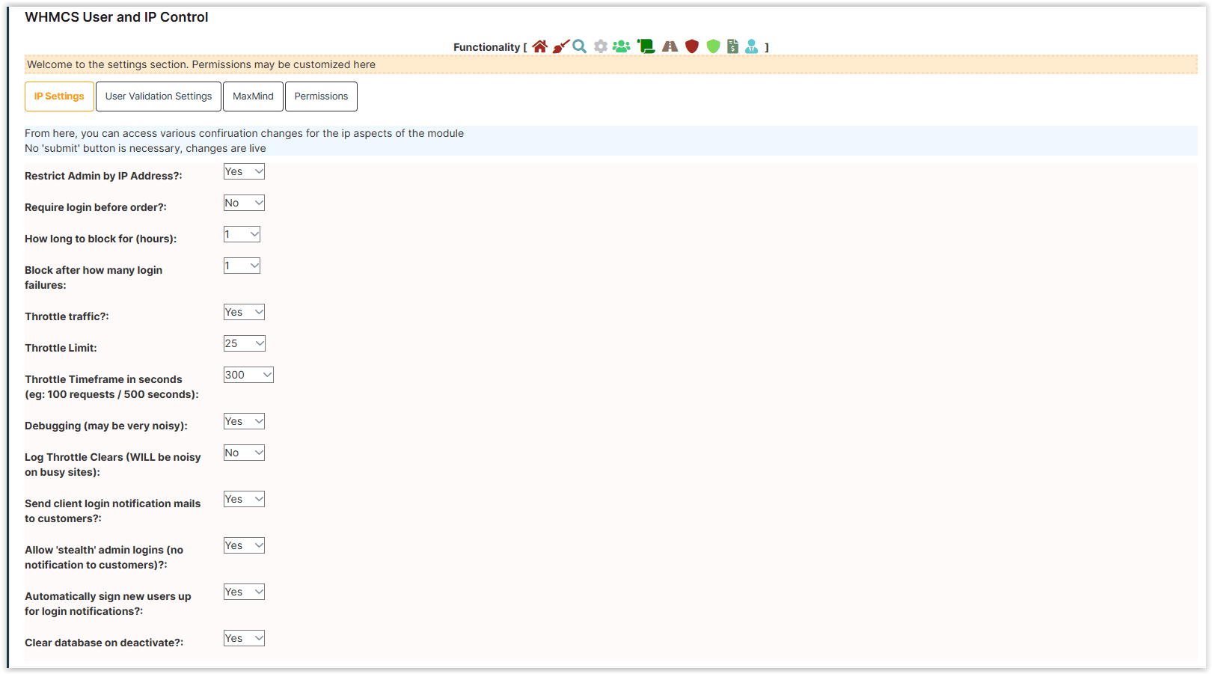Click the green scroll log icon
The height and width of the screenshot is (674, 1212).
(646, 46)
